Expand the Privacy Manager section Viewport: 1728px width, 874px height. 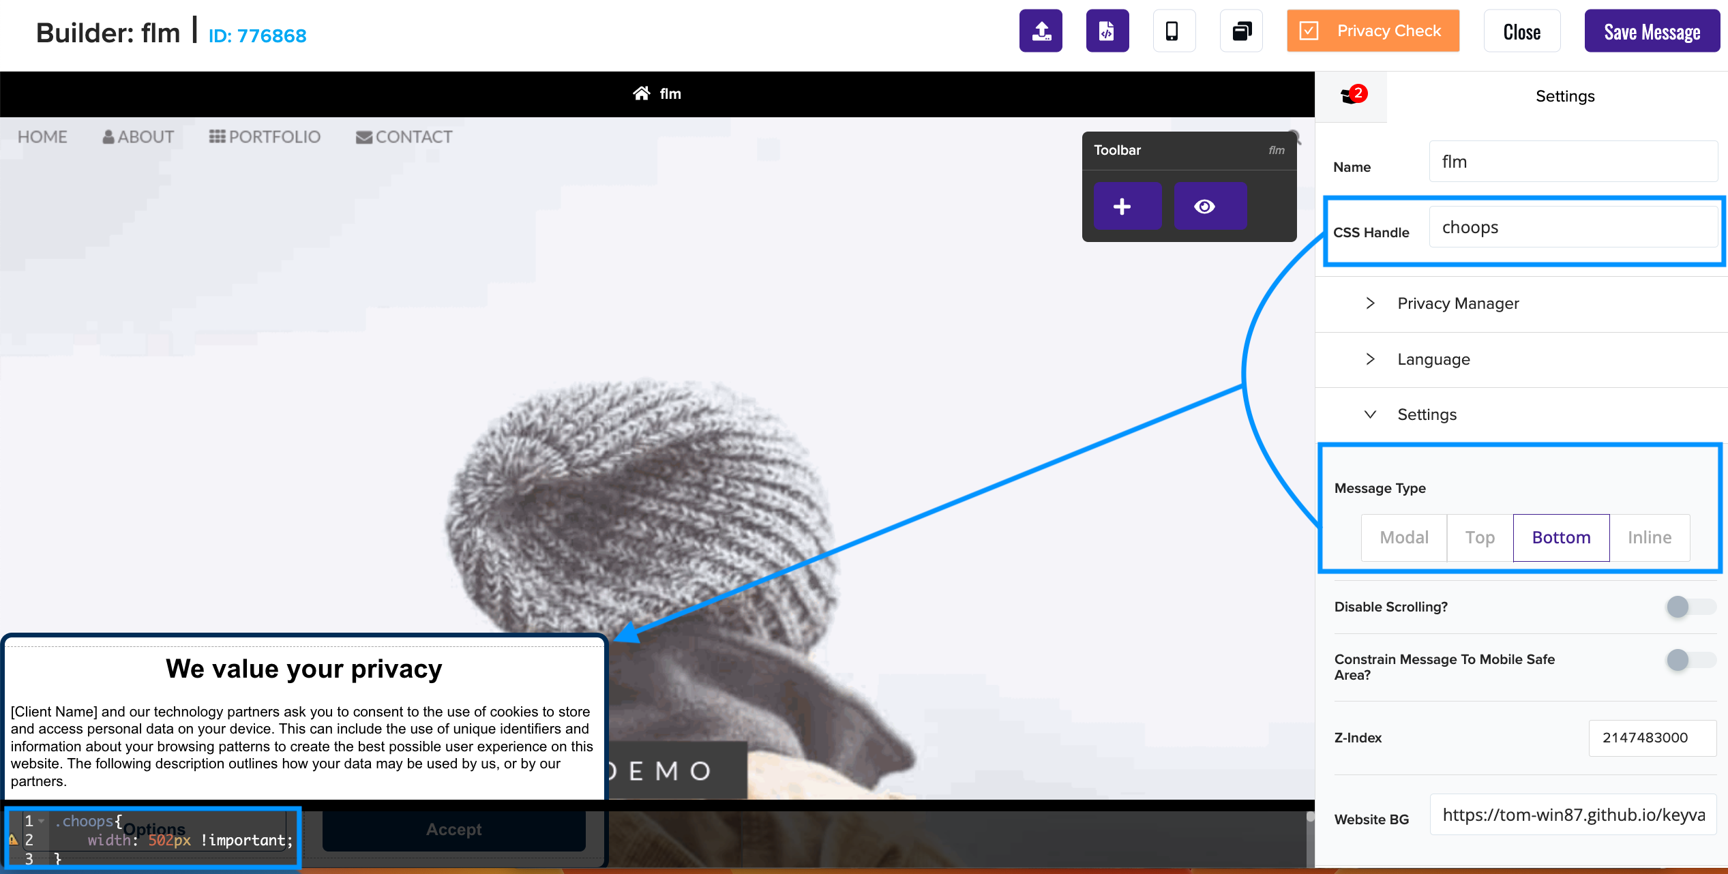1521,304
